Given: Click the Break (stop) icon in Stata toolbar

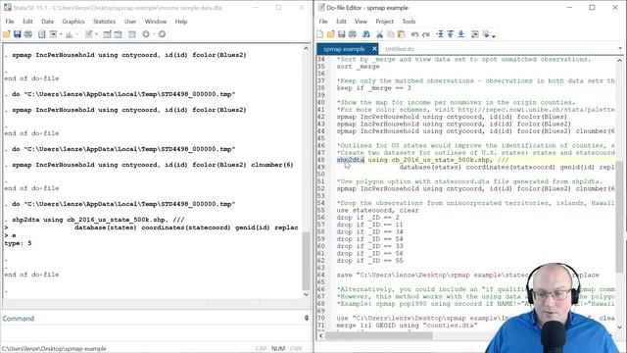Looking at the screenshot, I should coord(162,34).
